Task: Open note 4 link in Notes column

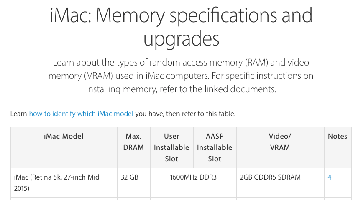Action: click(x=329, y=177)
